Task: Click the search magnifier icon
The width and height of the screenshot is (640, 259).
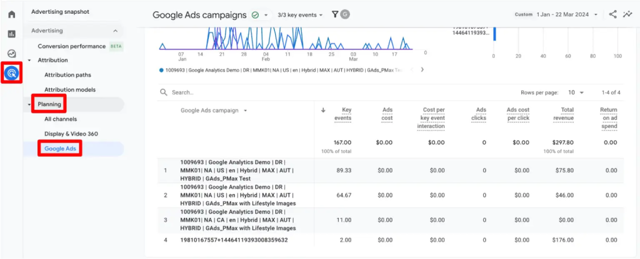Action: pos(164,92)
